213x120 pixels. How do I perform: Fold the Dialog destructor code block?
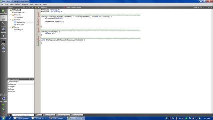coord(40,32)
